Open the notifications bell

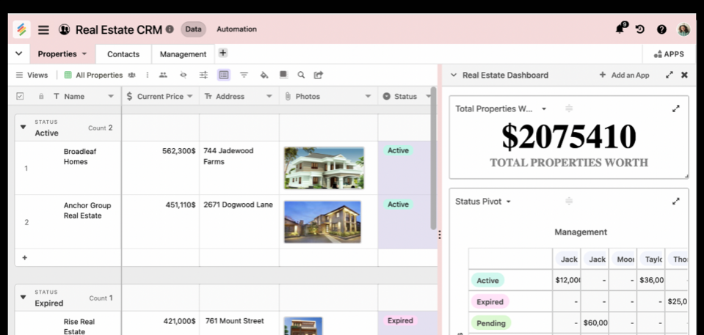click(x=620, y=29)
